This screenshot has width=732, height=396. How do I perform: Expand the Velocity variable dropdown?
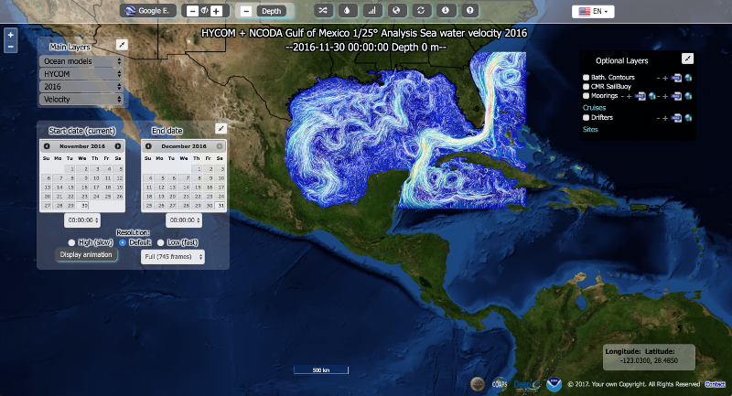coord(81,99)
